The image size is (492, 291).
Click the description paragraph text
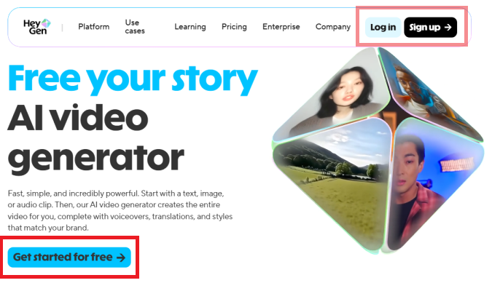pos(120,210)
